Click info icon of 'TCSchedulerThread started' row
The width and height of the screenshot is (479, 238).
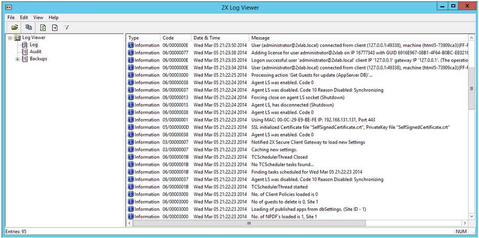pyautogui.click(x=131, y=186)
